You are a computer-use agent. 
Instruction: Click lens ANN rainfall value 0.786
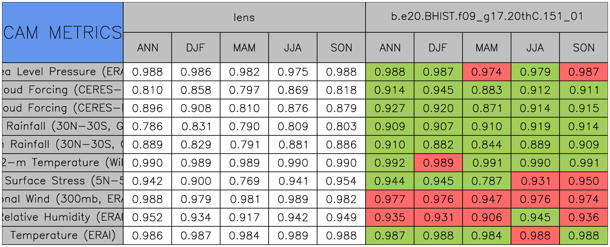coord(147,127)
